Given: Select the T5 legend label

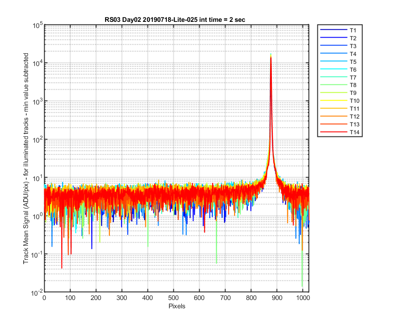Looking at the screenshot, I should coord(353,62).
